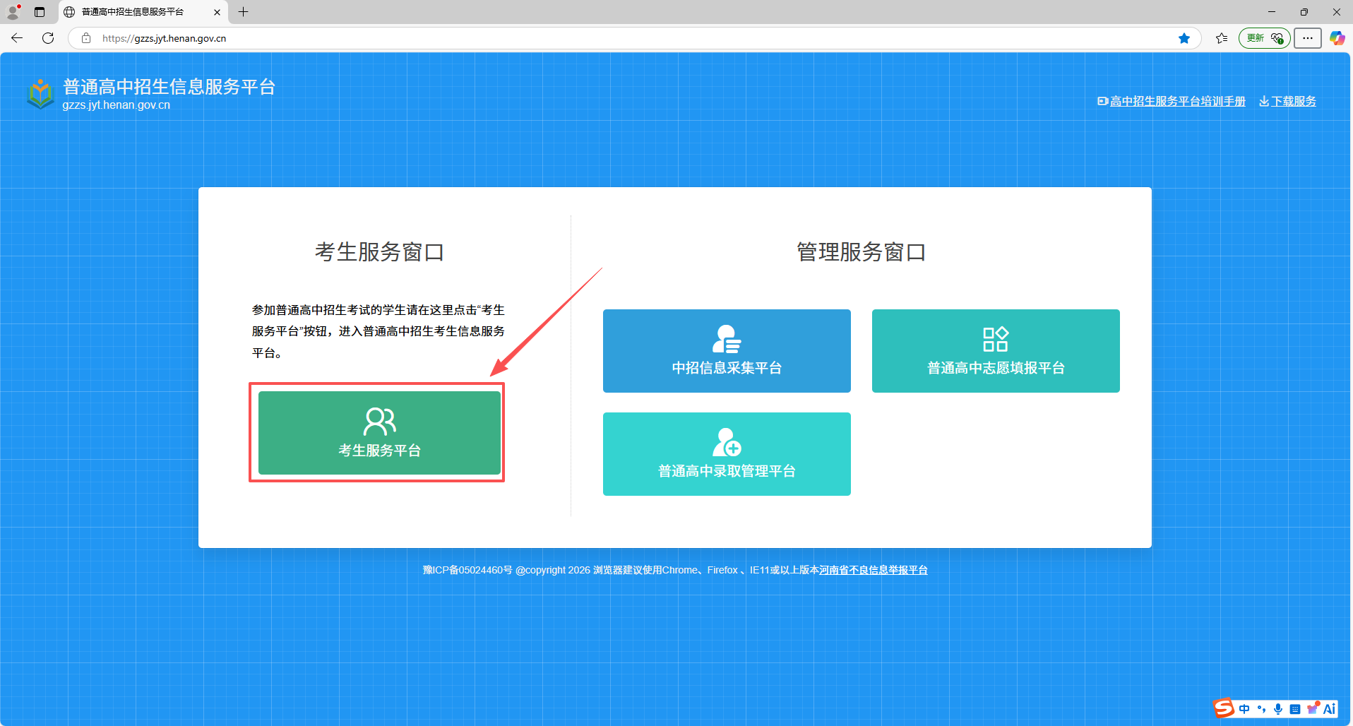Restore down the browser window
Viewport: 1353px width, 726px height.
(1304, 12)
